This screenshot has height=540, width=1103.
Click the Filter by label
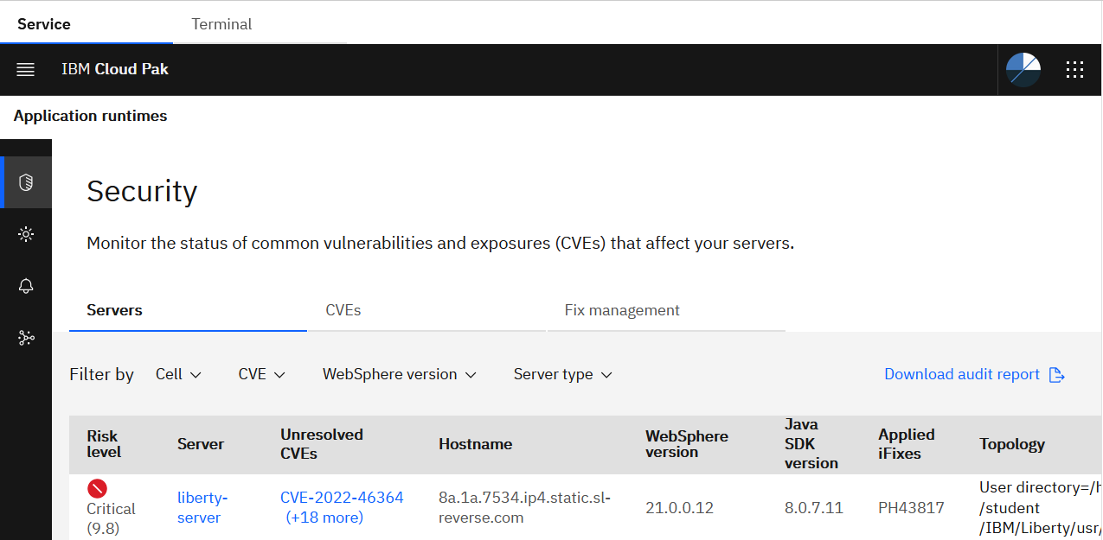pyautogui.click(x=101, y=374)
